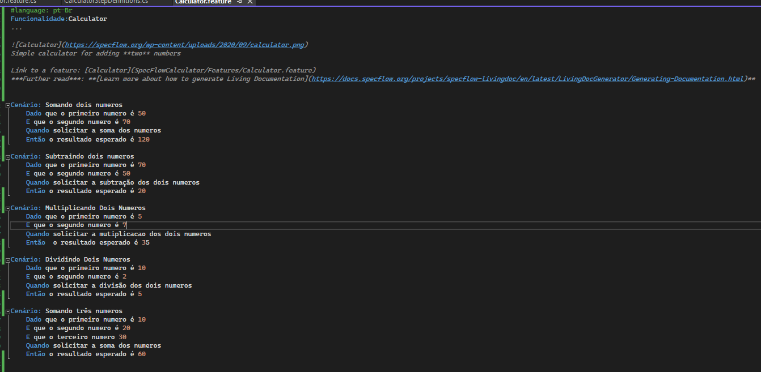Click the 'Cenário: Multiplicando Dois Numeros' title text

(78, 208)
